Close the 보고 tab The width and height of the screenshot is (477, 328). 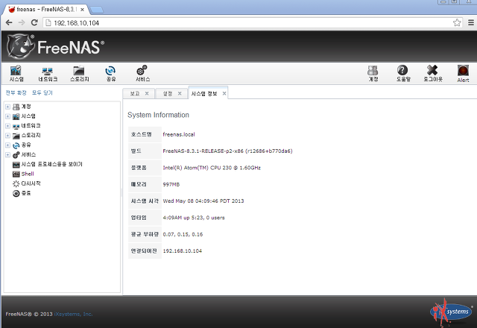tap(147, 93)
